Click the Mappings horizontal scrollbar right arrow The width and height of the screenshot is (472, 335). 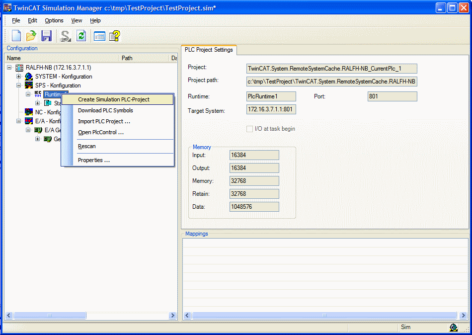[463, 316]
